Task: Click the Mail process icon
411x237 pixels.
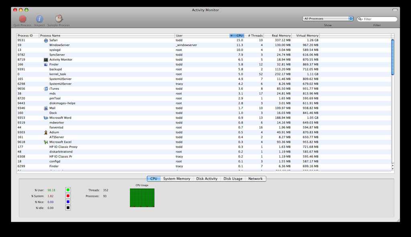Action: pyautogui.click(x=46, y=108)
